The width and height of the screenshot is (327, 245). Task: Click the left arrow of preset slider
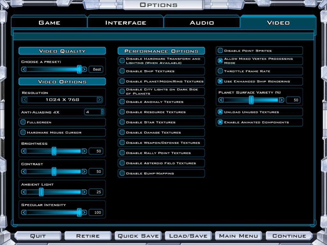pyautogui.click(x=24, y=69)
